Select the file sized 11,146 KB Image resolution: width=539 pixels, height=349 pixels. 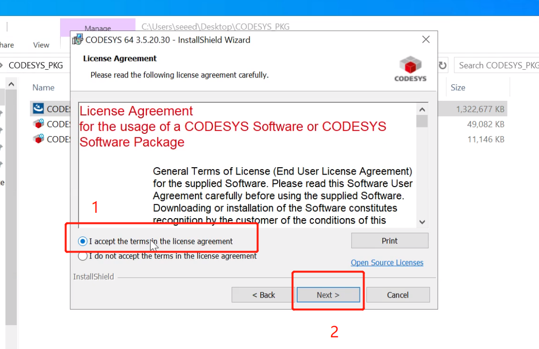tap(486, 140)
